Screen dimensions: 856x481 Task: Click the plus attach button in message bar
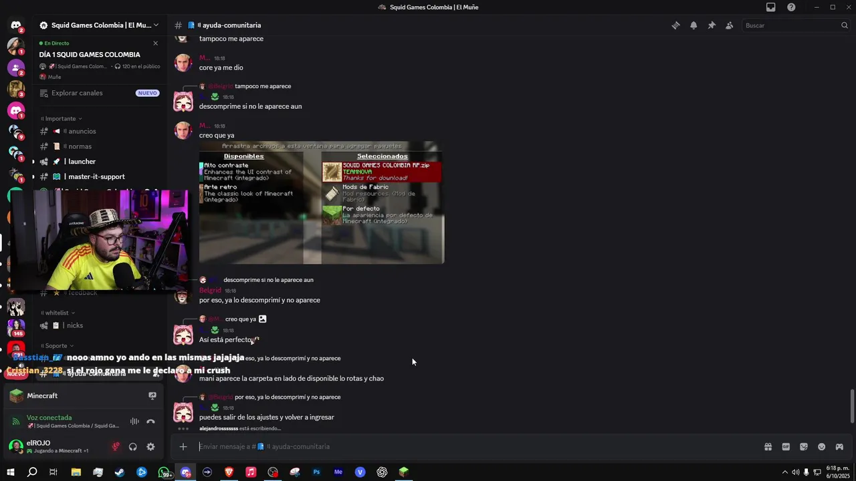click(183, 447)
